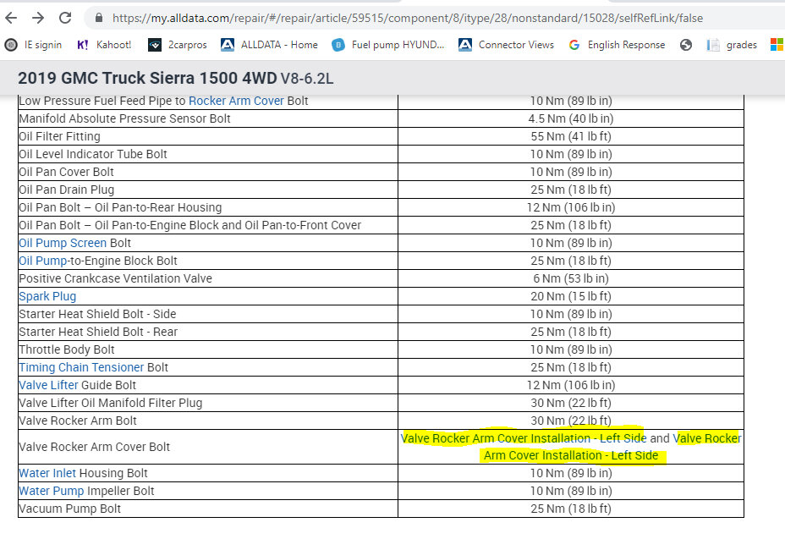Click the Valve Rocker Arm Bolt label
This screenshot has width=785, height=539.
78,421
